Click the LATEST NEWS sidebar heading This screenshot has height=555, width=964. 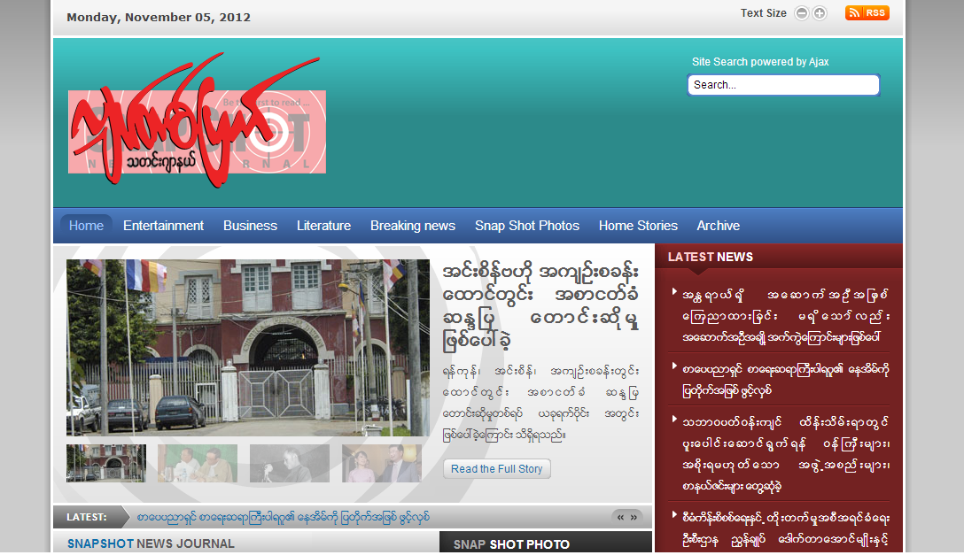(710, 258)
